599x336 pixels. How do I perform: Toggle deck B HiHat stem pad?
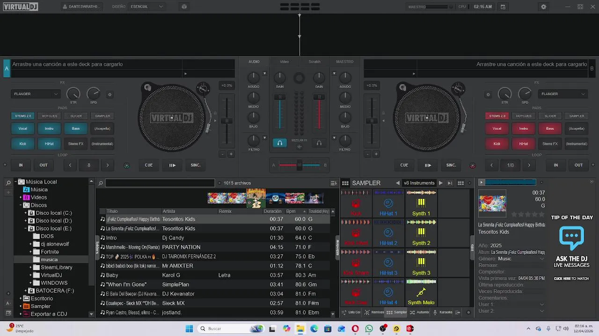(524, 144)
